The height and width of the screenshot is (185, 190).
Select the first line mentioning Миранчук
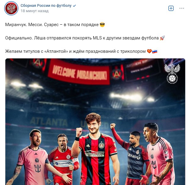[55, 25]
